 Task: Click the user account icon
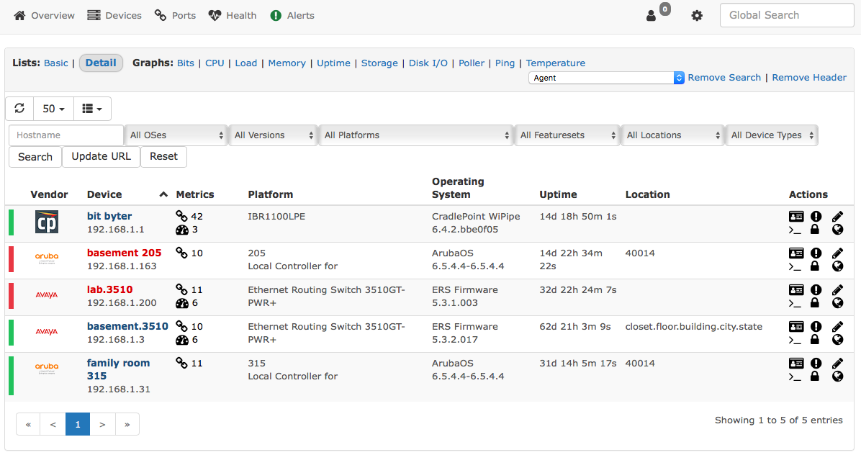652,15
